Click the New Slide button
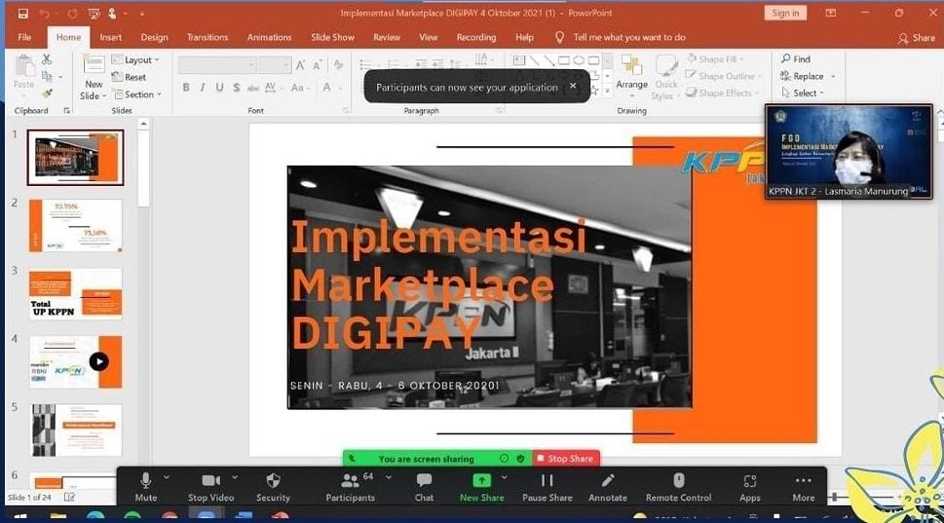Screen dimensions: 944x523 94,76
